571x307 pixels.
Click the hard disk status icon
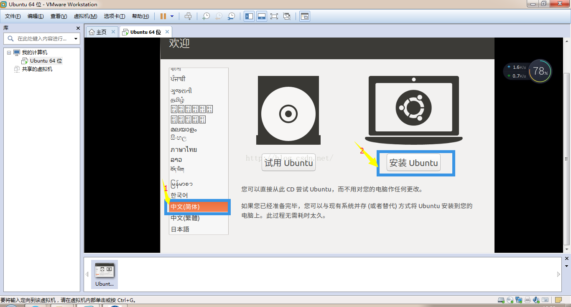click(x=501, y=300)
